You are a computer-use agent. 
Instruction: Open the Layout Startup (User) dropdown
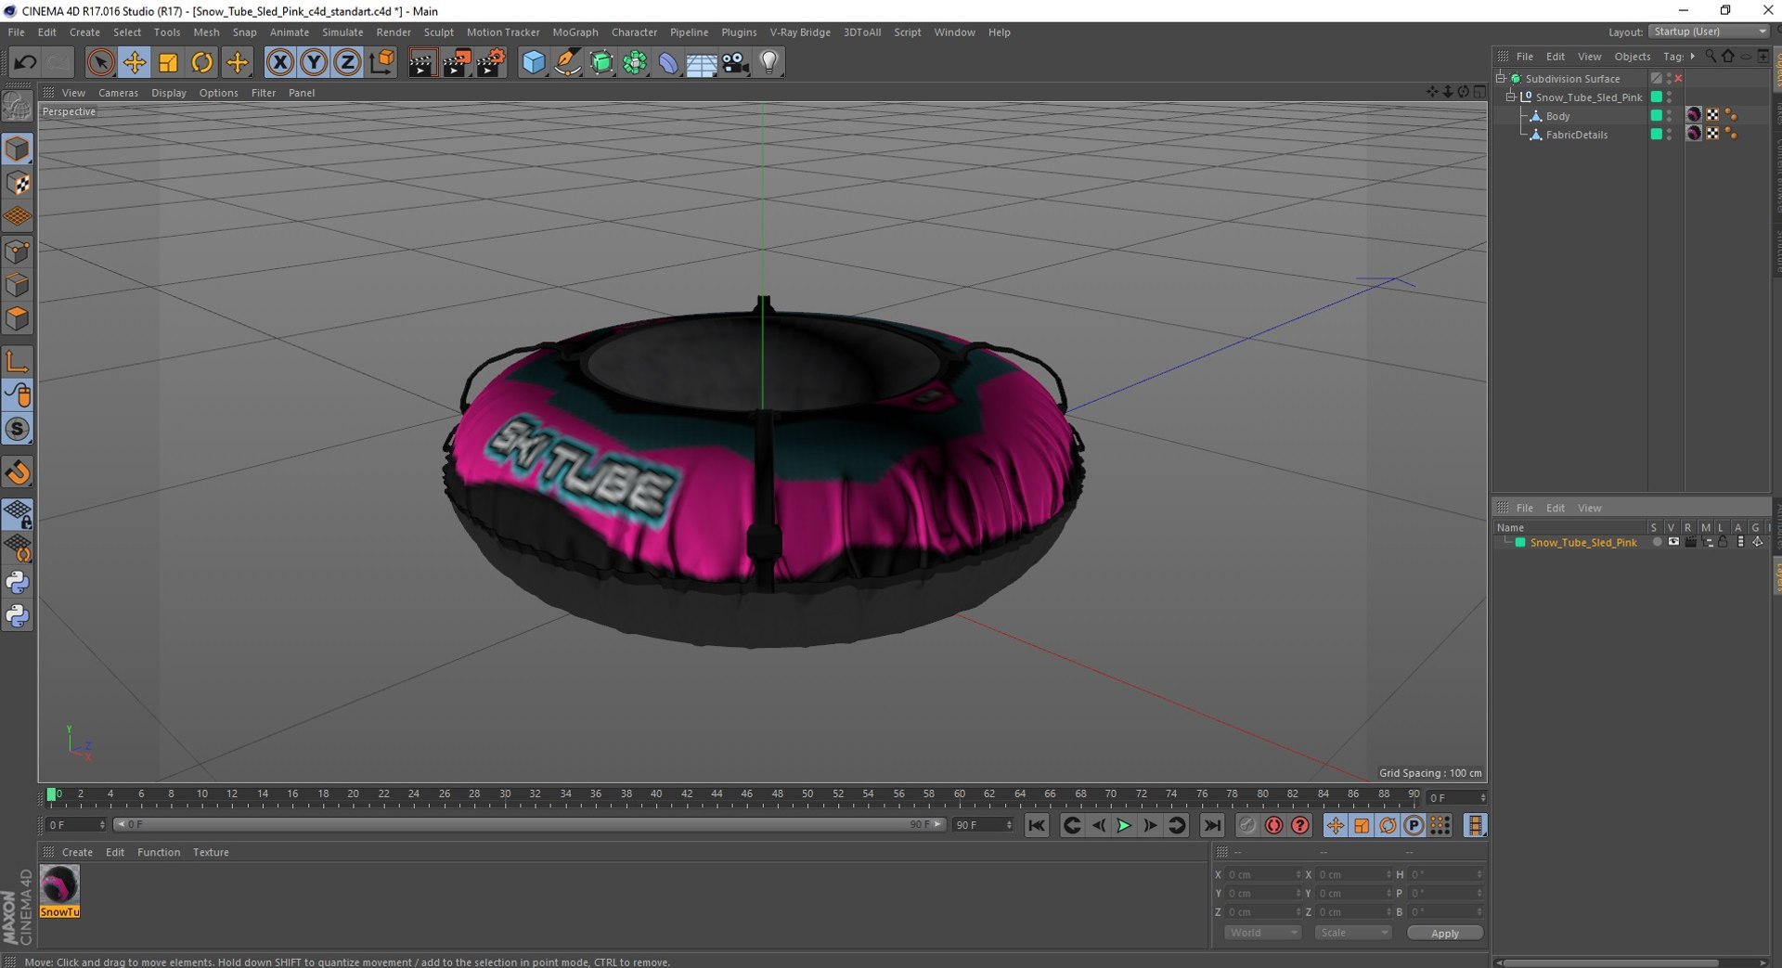1709,32
